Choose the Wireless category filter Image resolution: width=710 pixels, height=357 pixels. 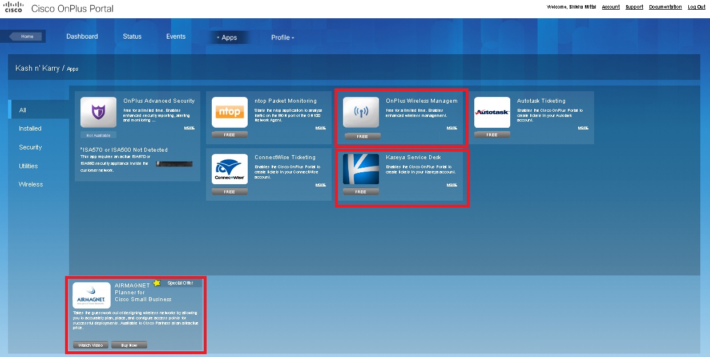(31, 184)
